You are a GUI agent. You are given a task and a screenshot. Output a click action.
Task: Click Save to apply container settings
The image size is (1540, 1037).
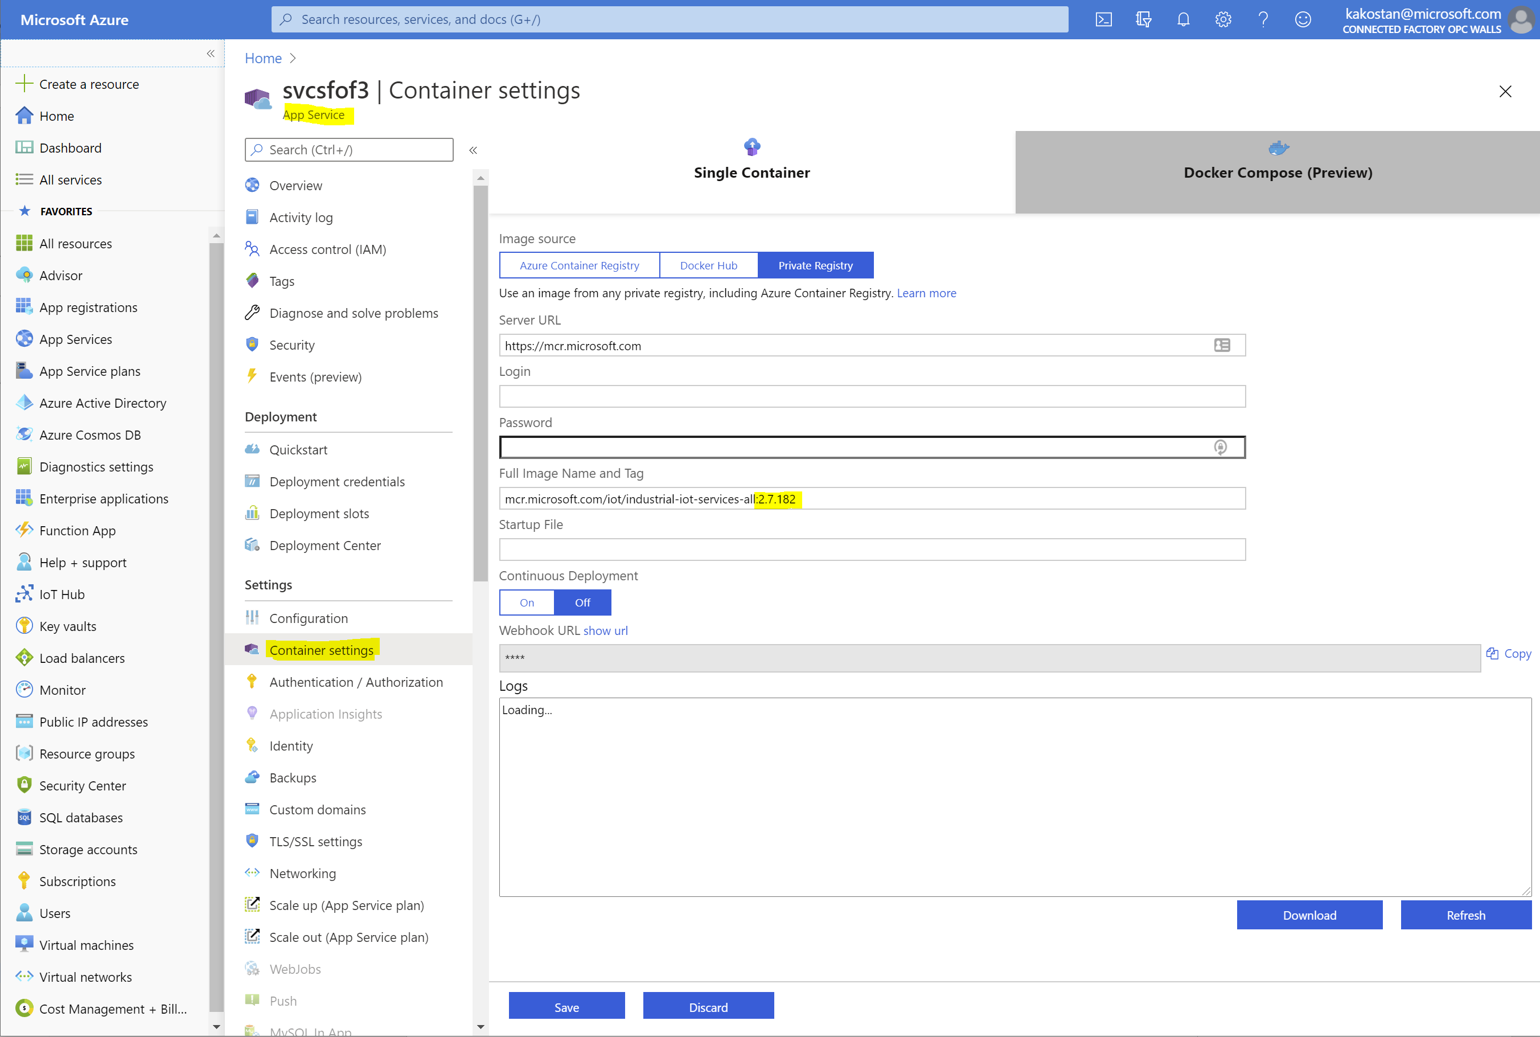click(567, 1006)
